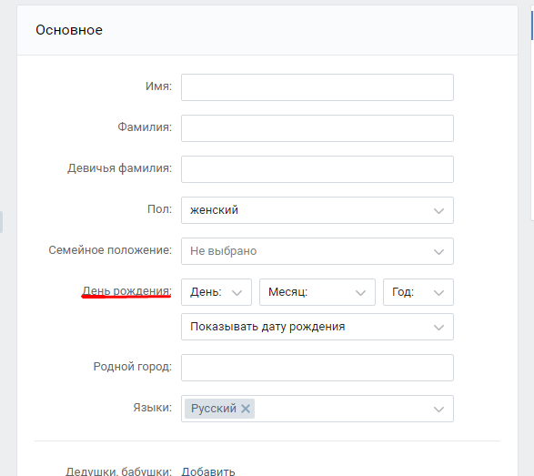Click the chevron in День selector
Screen dimensions: 534x476
coord(237,293)
